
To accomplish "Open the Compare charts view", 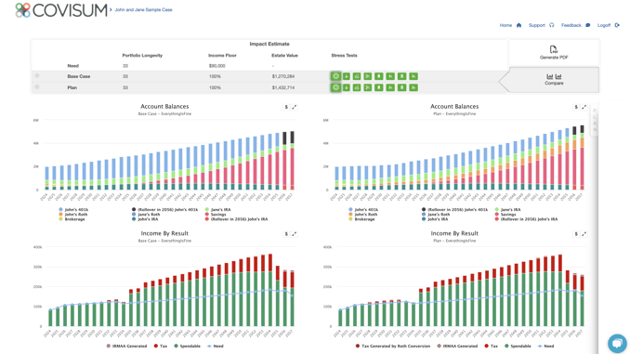I will (x=554, y=79).
